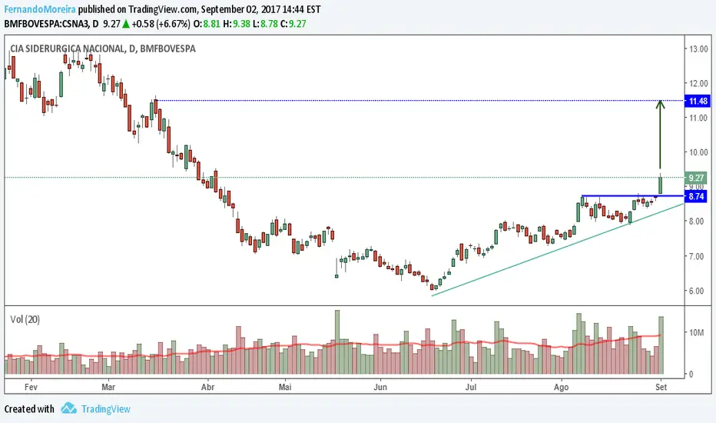Click the 10.00 price axis label
The image size is (716, 423).
(x=698, y=152)
